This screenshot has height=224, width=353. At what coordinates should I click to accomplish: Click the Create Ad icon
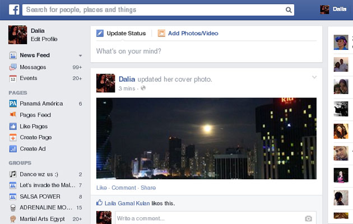point(13,149)
